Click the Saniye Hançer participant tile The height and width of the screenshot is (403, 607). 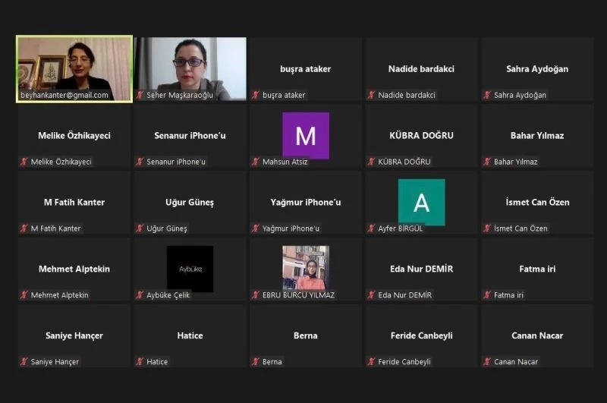pyautogui.click(x=74, y=335)
